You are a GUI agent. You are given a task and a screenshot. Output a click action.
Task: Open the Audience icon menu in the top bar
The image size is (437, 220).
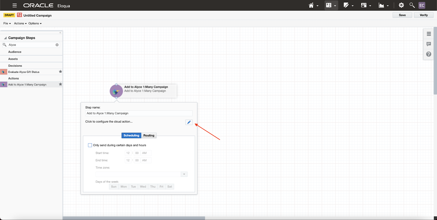click(364, 5)
